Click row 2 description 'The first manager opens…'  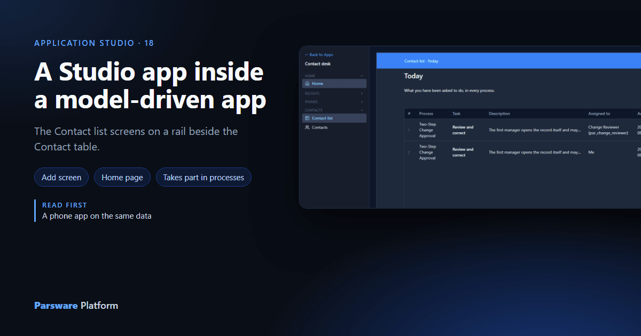coord(535,152)
